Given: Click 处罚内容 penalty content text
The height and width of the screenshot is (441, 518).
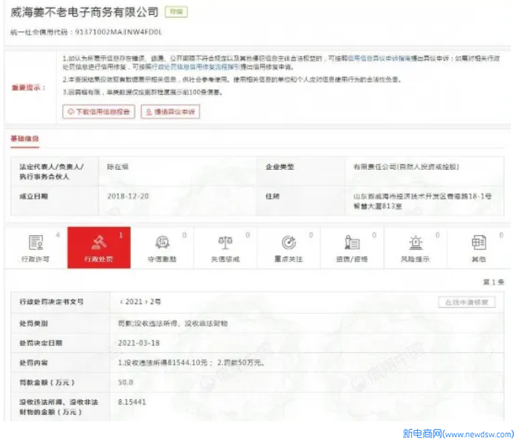Looking at the screenshot, I should 191,363.
